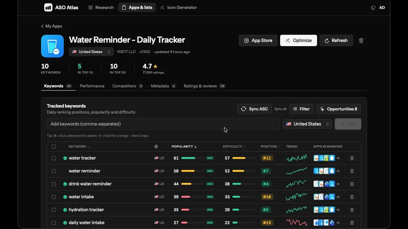Open Apps & lists in the navigation
Image resolution: width=408 pixels, height=229 pixels.
click(137, 7)
